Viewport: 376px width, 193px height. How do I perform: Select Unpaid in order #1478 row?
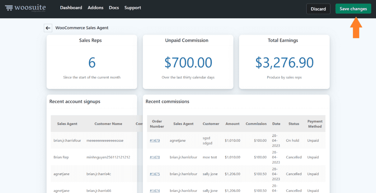313,157
